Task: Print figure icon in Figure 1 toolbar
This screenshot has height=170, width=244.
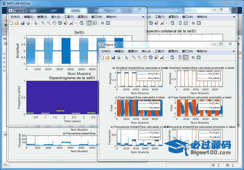Action: click(x=28, y=23)
